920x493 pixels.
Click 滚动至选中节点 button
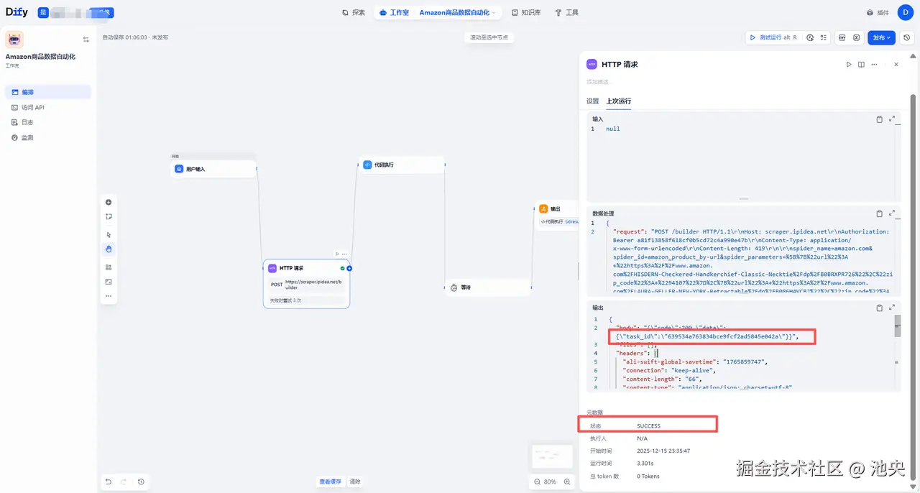click(x=489, y=37)
